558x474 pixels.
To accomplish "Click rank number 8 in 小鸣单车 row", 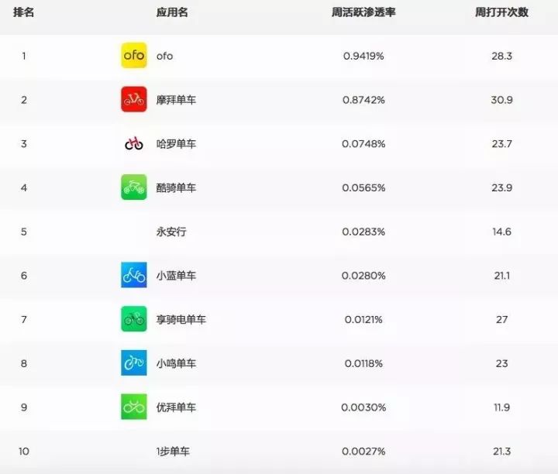I will [24, 363].
